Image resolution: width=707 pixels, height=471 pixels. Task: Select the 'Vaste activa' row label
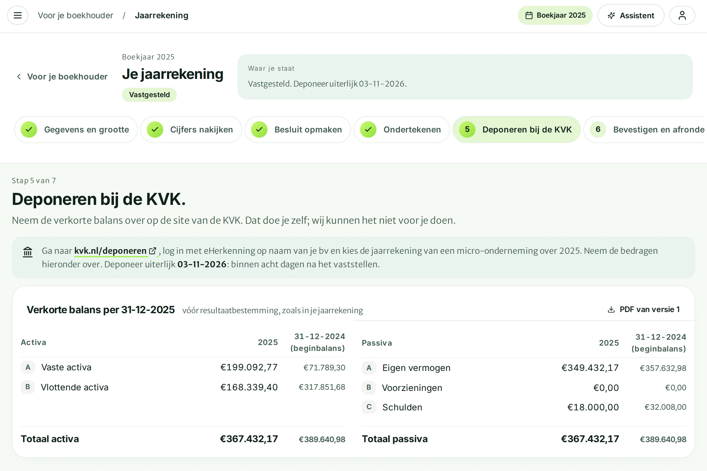coord(66,367)
